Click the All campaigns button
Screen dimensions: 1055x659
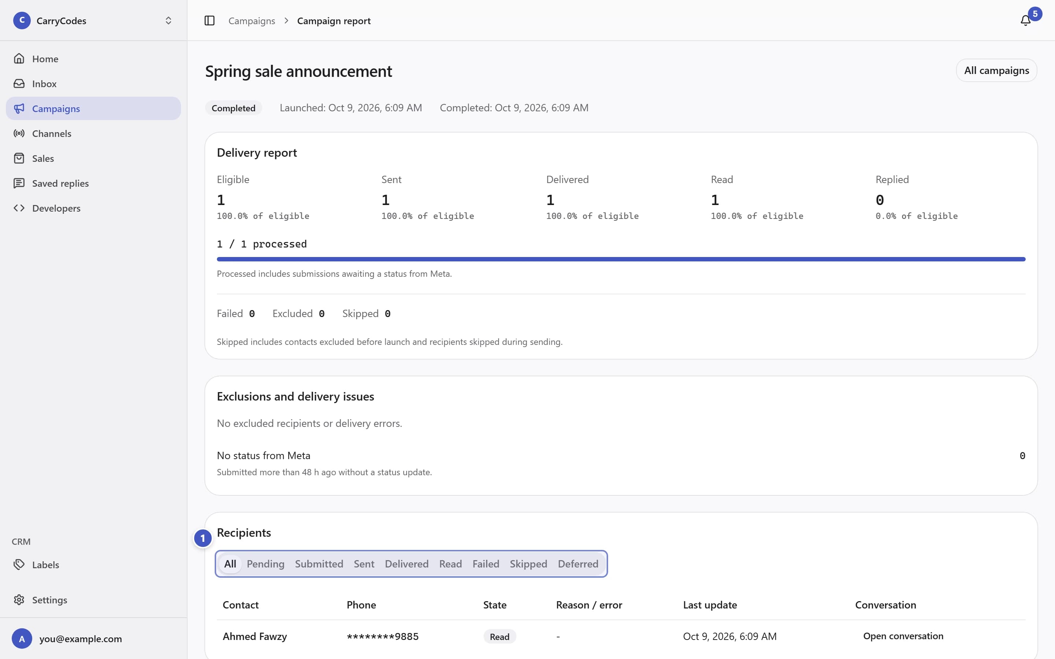coord(996,70)
